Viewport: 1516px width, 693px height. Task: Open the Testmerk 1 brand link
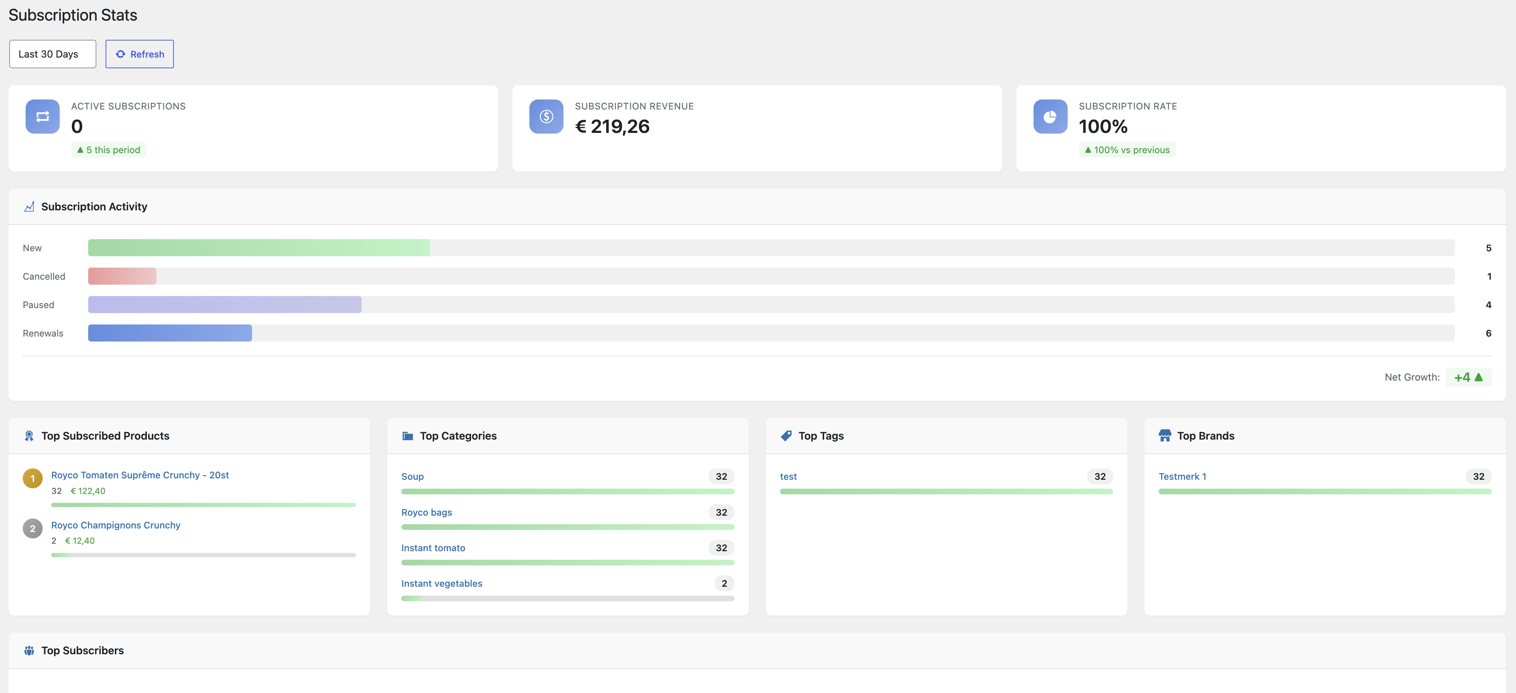[x=1182, y=477]
